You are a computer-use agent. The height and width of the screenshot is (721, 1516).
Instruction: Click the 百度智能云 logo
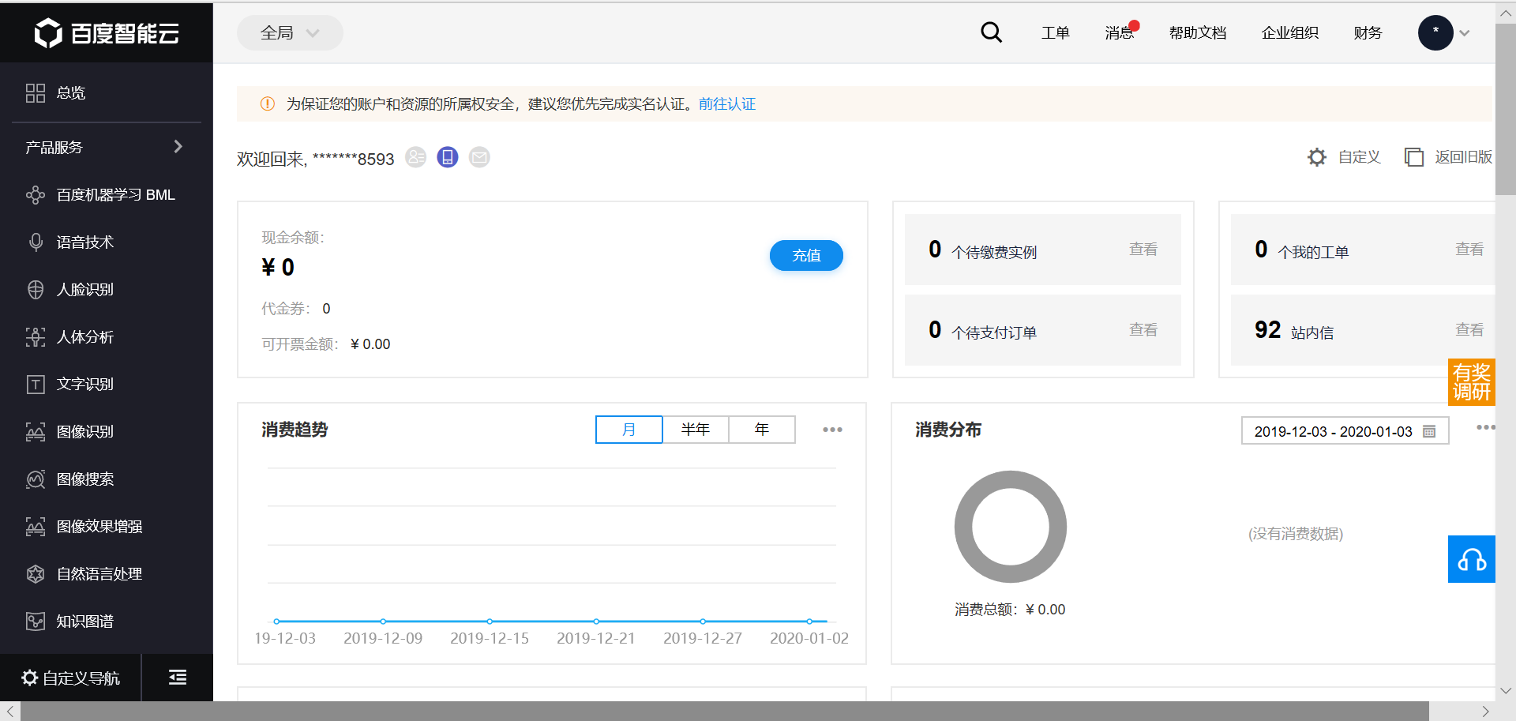click(x=107, y=32)
